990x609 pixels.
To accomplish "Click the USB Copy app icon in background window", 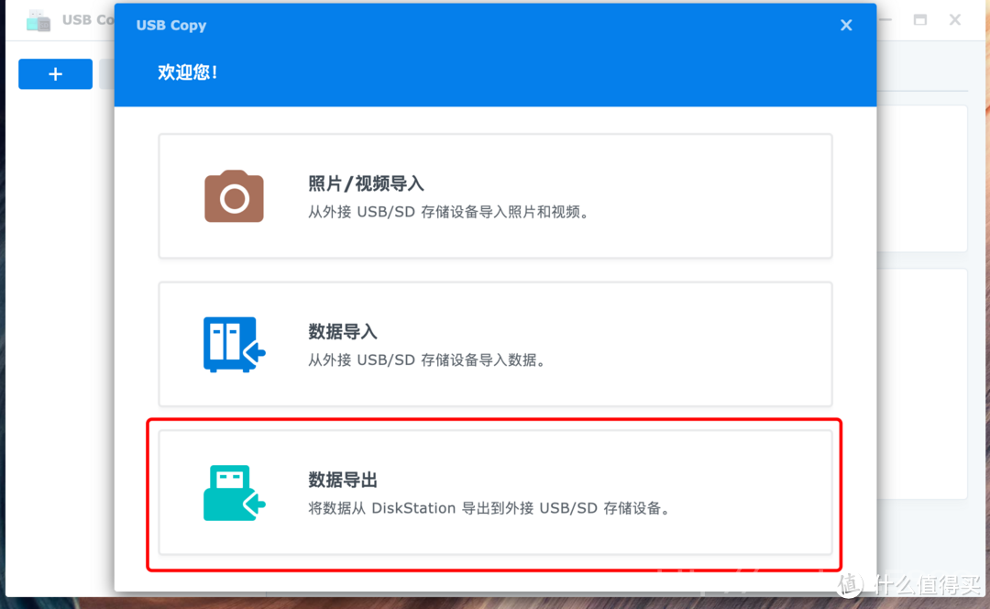I will (x=38, y=21).
